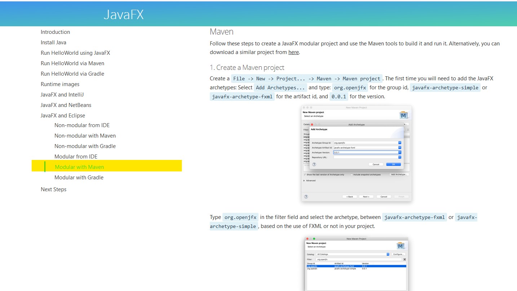The width and height of the screenshot is (517, 291).
Task: Click the 'Next >' wizard button
Action: click(x=366, y=197)
